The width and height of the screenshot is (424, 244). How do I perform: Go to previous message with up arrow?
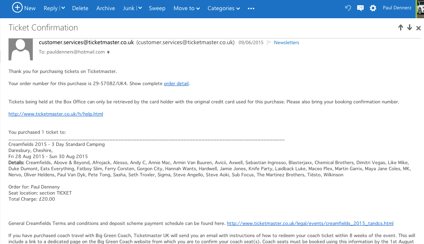(x=401, y=27)
